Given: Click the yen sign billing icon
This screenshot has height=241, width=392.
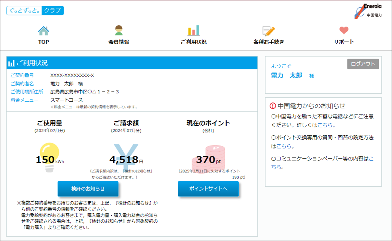Looking at the screenshot, I should [x=126, y=156].
